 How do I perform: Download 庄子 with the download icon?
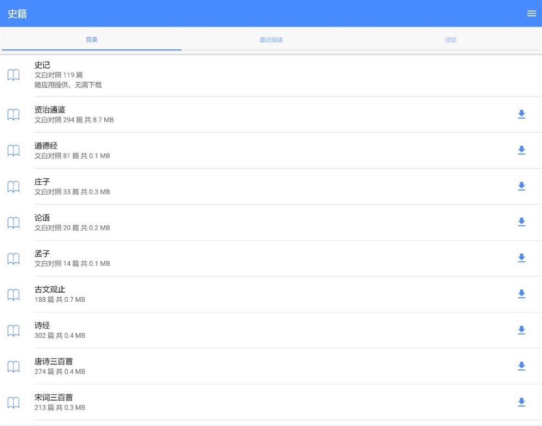click(521, 186)
